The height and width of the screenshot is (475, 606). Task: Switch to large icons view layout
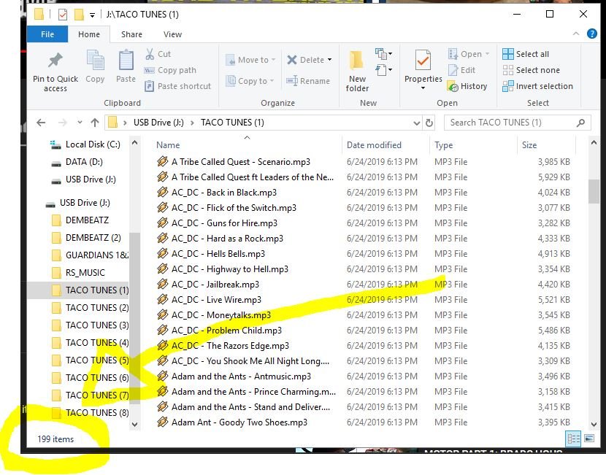[x=589, y=439]
